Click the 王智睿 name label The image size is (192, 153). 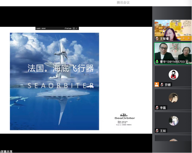(164, 39)
